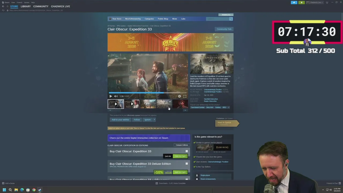Switch to the LIBRARY tab

tap(26, 6)
